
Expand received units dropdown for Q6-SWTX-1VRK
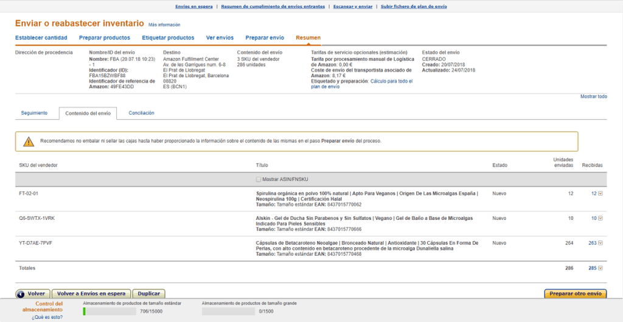(x=601, y=219)
